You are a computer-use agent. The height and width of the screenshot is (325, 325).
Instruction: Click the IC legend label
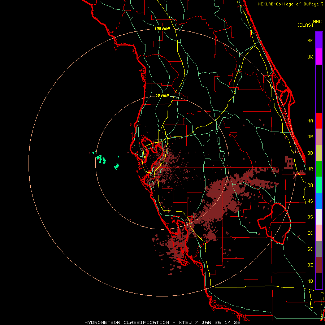point(310,233)
